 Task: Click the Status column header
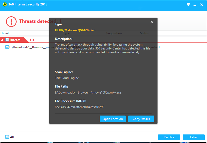click(144, 33)
